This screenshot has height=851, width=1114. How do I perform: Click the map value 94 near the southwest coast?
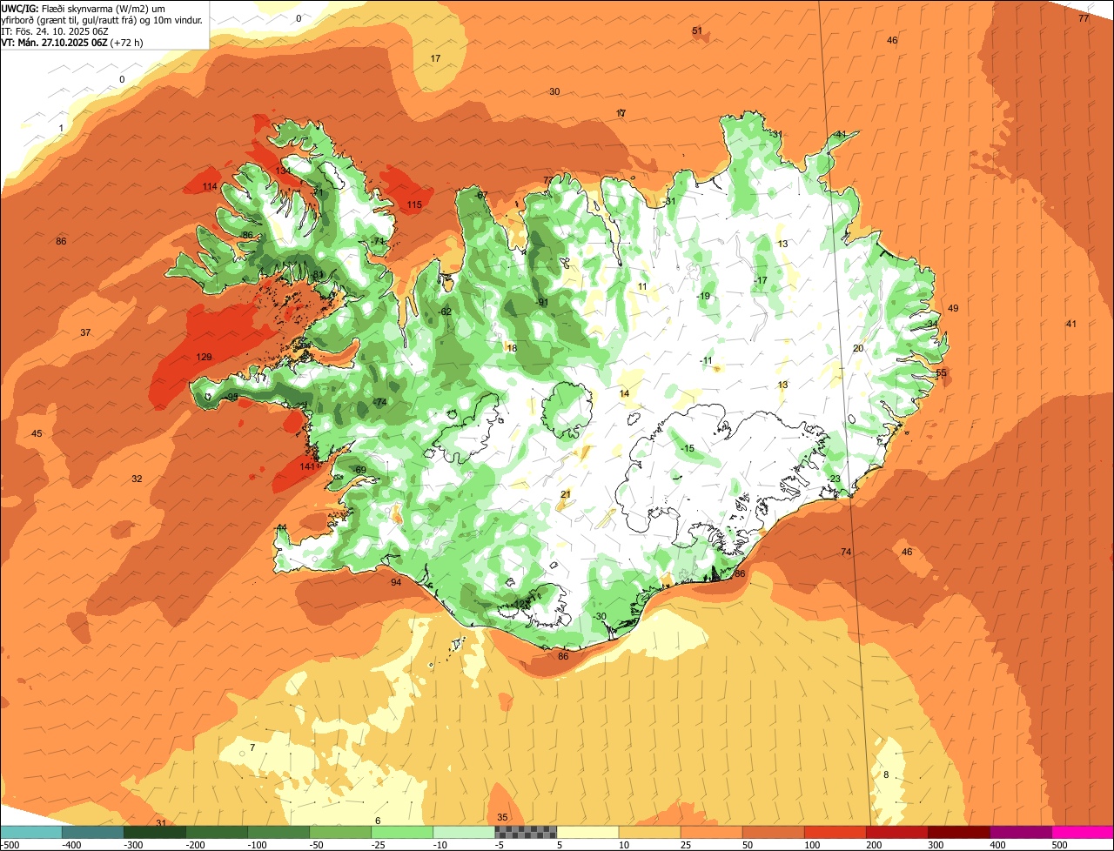(x=396, y=582)
